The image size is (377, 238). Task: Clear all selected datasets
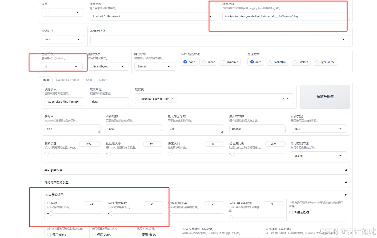(x=283, y=99)
